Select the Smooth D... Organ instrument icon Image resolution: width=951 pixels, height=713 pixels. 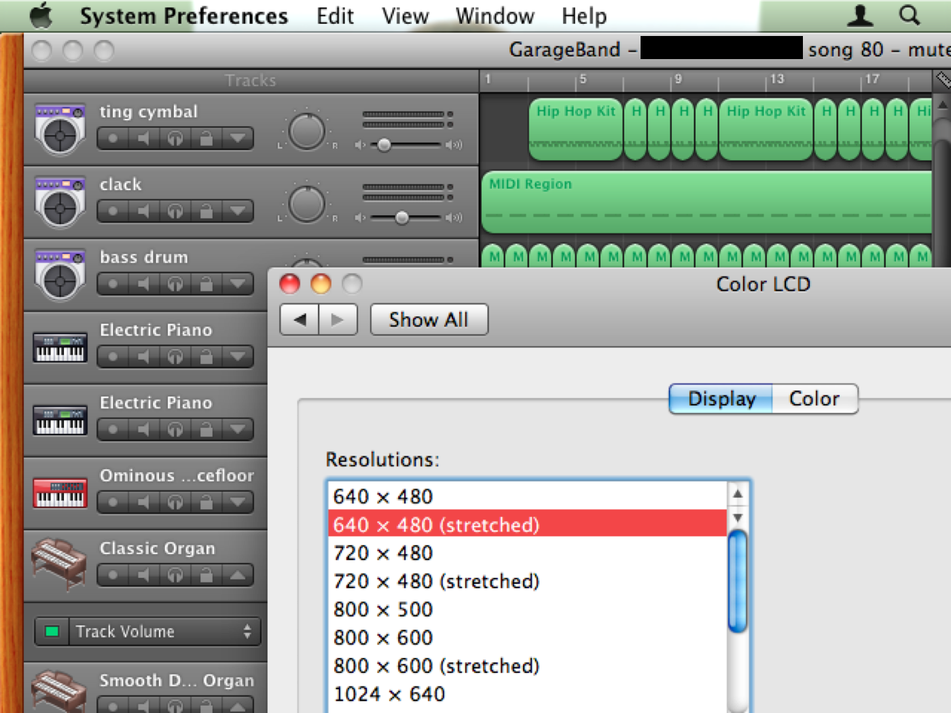coord(60,691)
